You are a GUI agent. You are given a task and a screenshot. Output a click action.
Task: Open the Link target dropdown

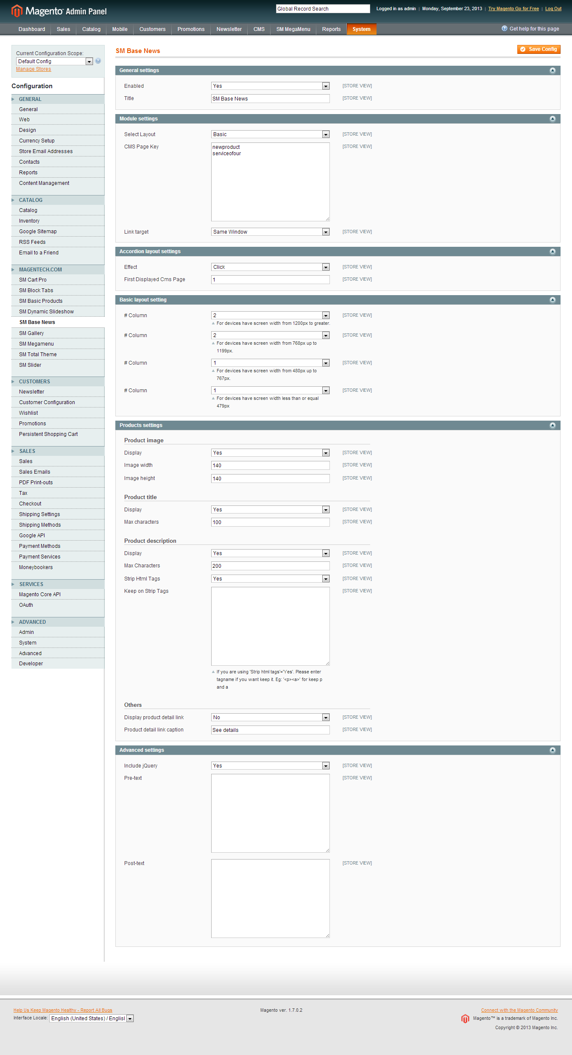coord(270,232)
